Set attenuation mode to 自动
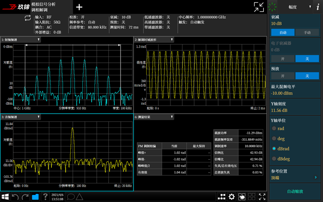The image size is (323, 202). pyautogui.click(x=283, y=33)
